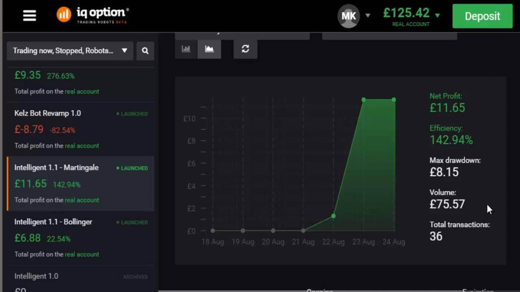Click 'real account' link under Kelz Bot Revamp
This screenshot has width=520, height=292.
(x=82, y=146)
